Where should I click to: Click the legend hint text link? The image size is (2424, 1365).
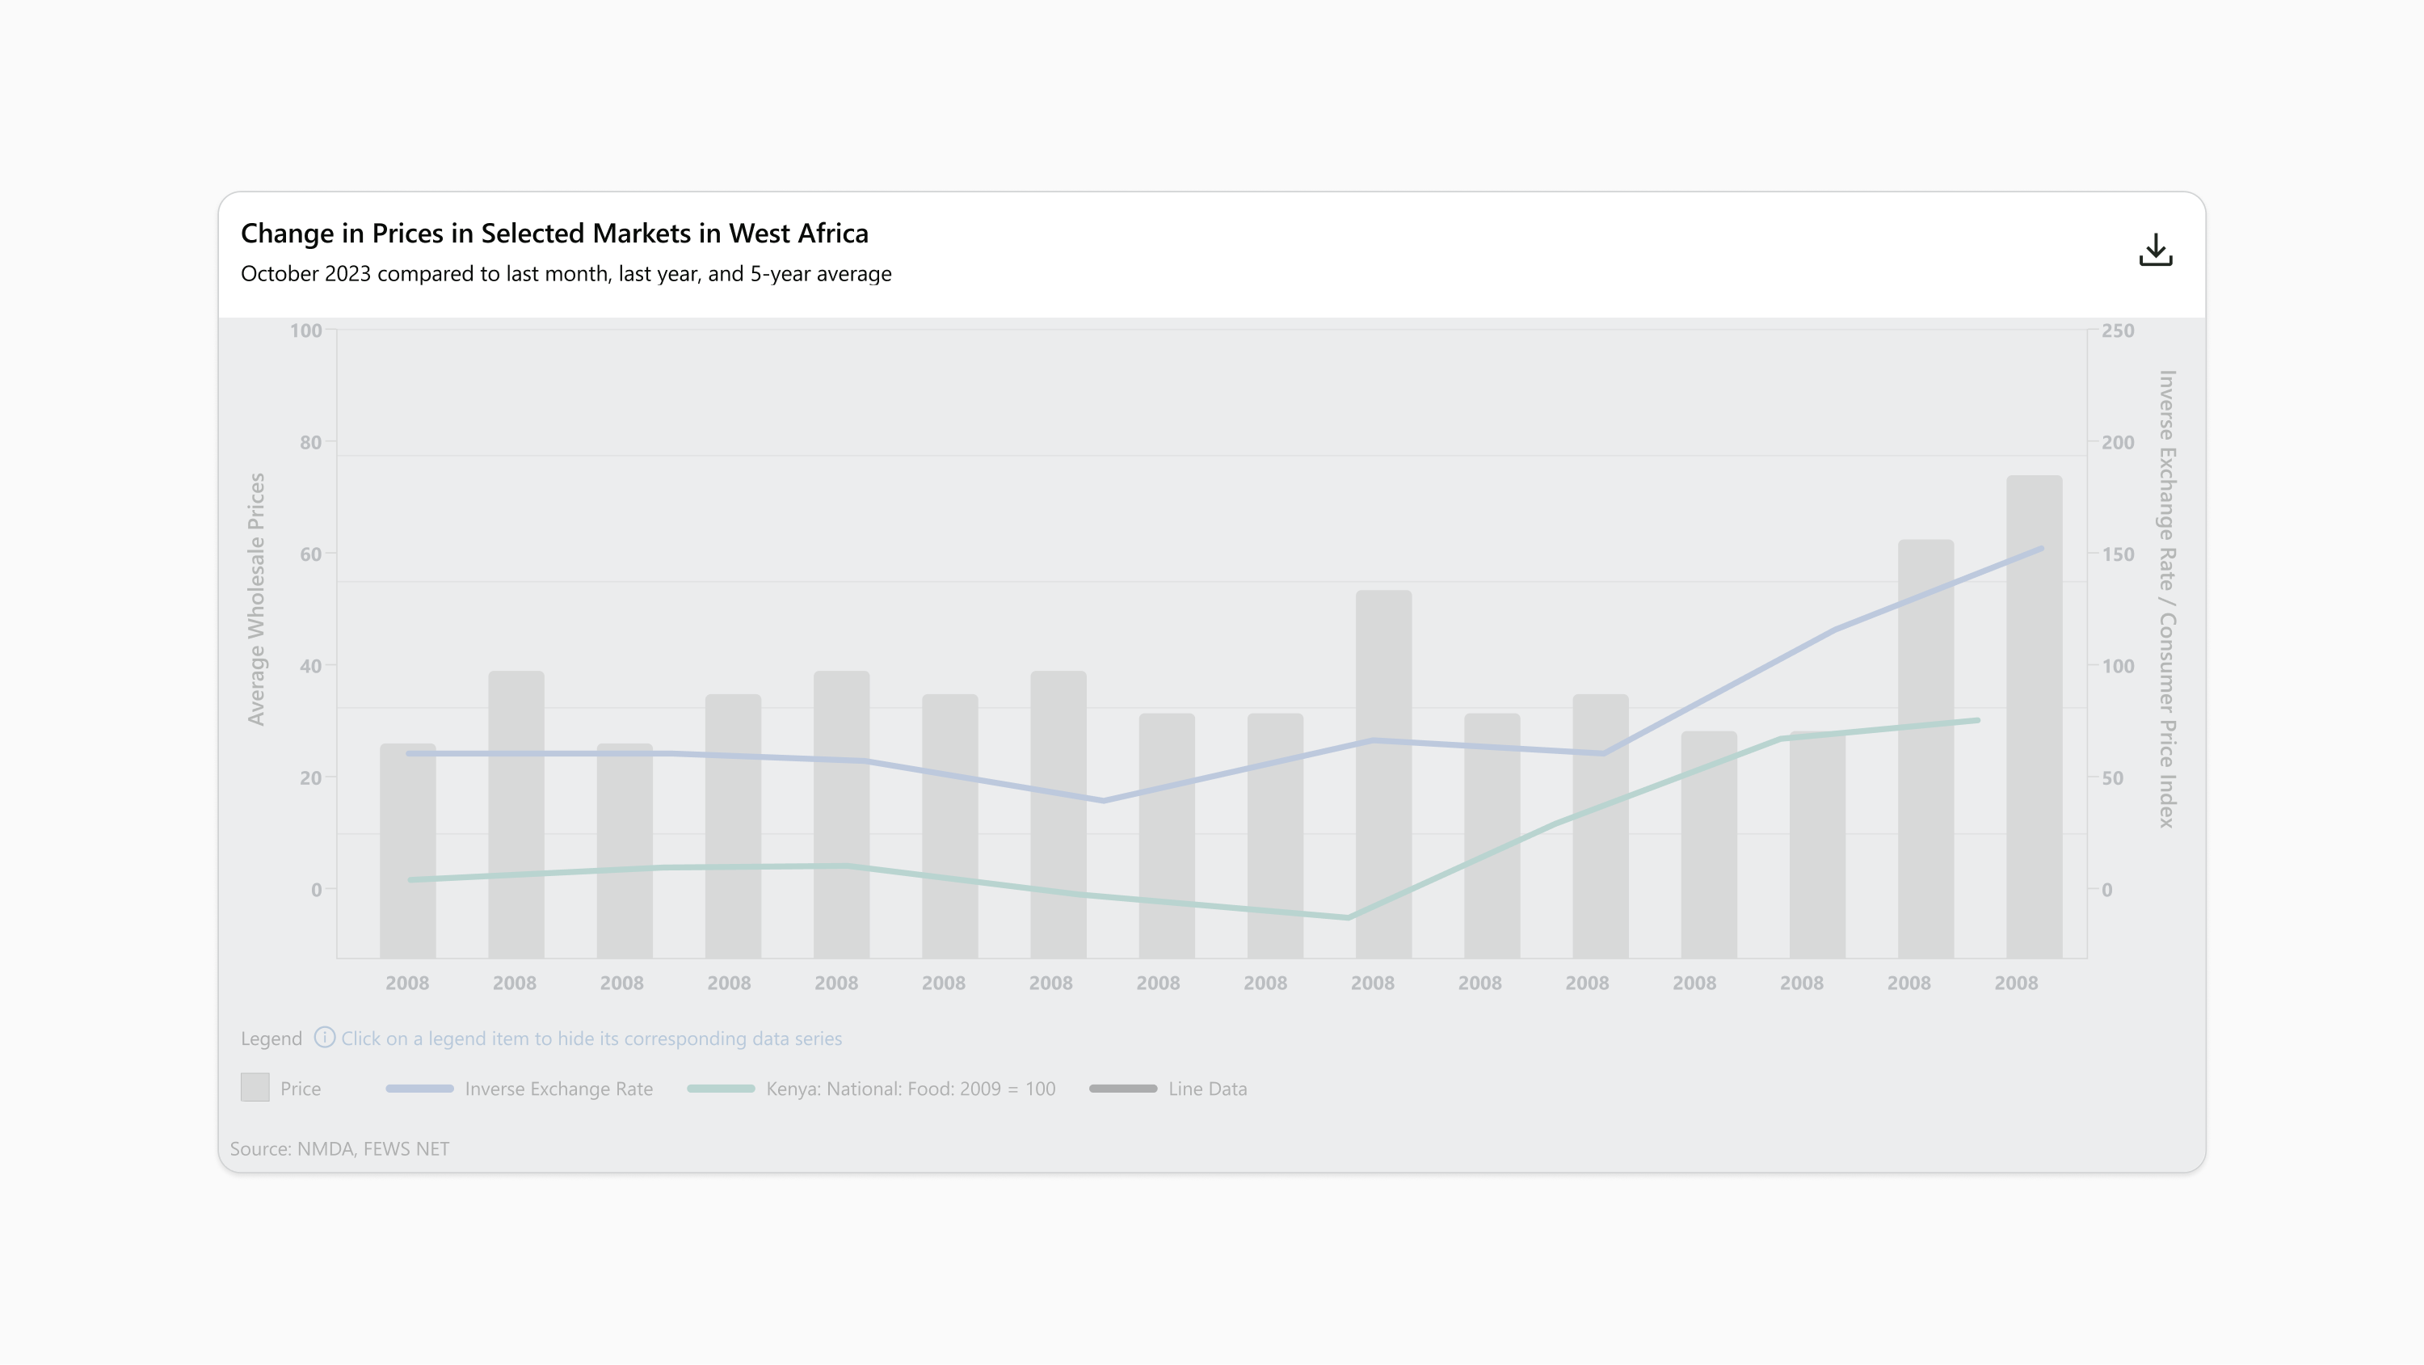(591, 1038)
